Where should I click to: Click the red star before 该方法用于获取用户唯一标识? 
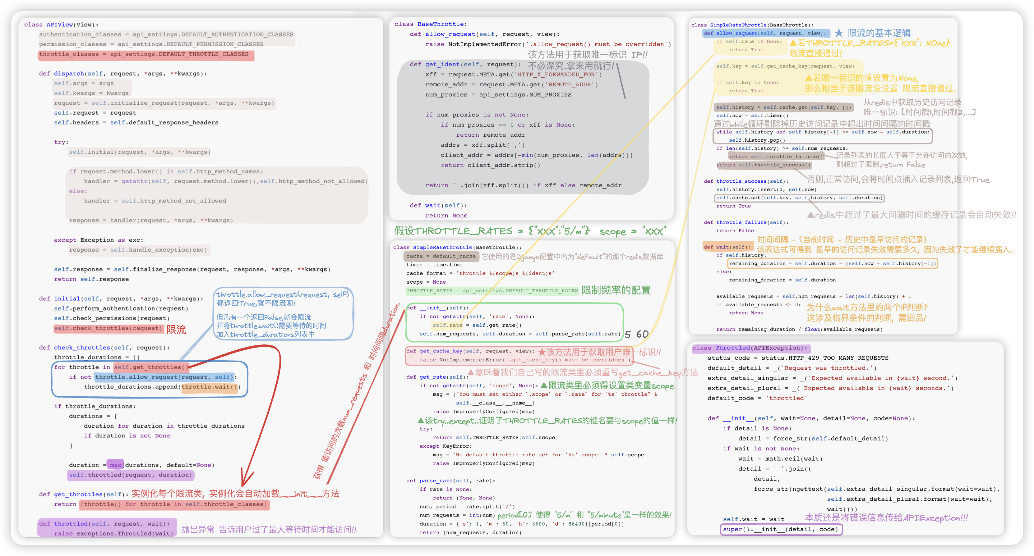[x=542, y=352]
